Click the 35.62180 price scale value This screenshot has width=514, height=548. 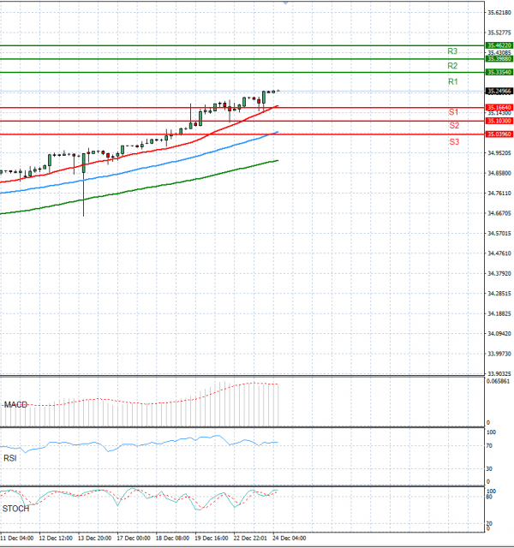(x=499, y=13)
